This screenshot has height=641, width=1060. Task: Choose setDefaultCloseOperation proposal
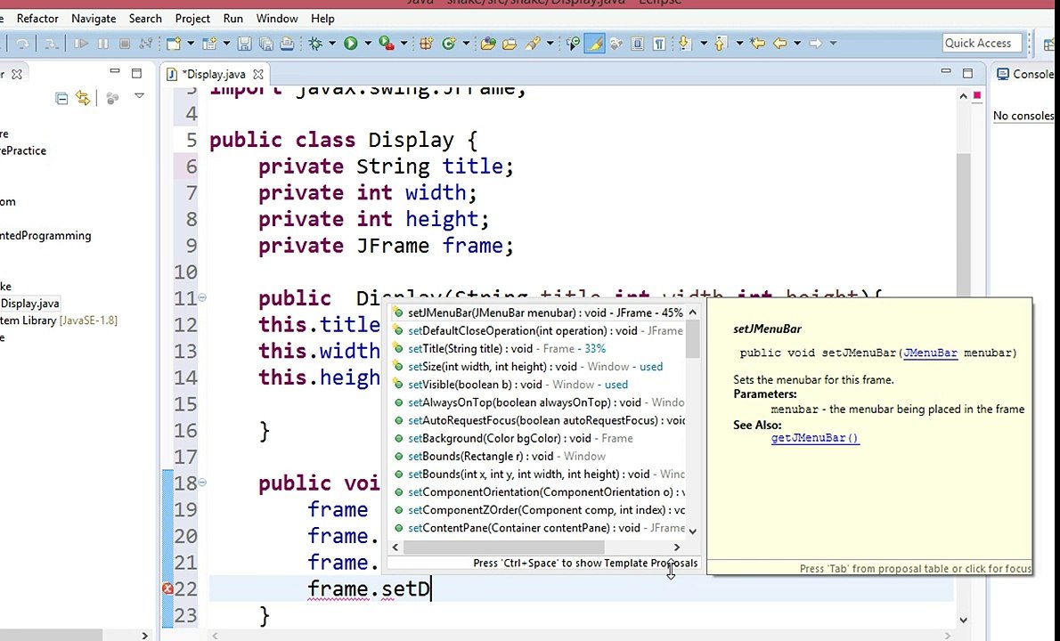(x=538, y=331)
